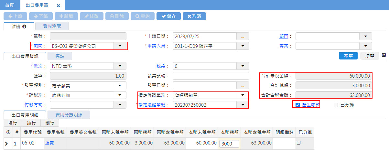Expand the 廠商 vendor dropdown
Viewport: 389px width, 150px height.
coord(120,46)
